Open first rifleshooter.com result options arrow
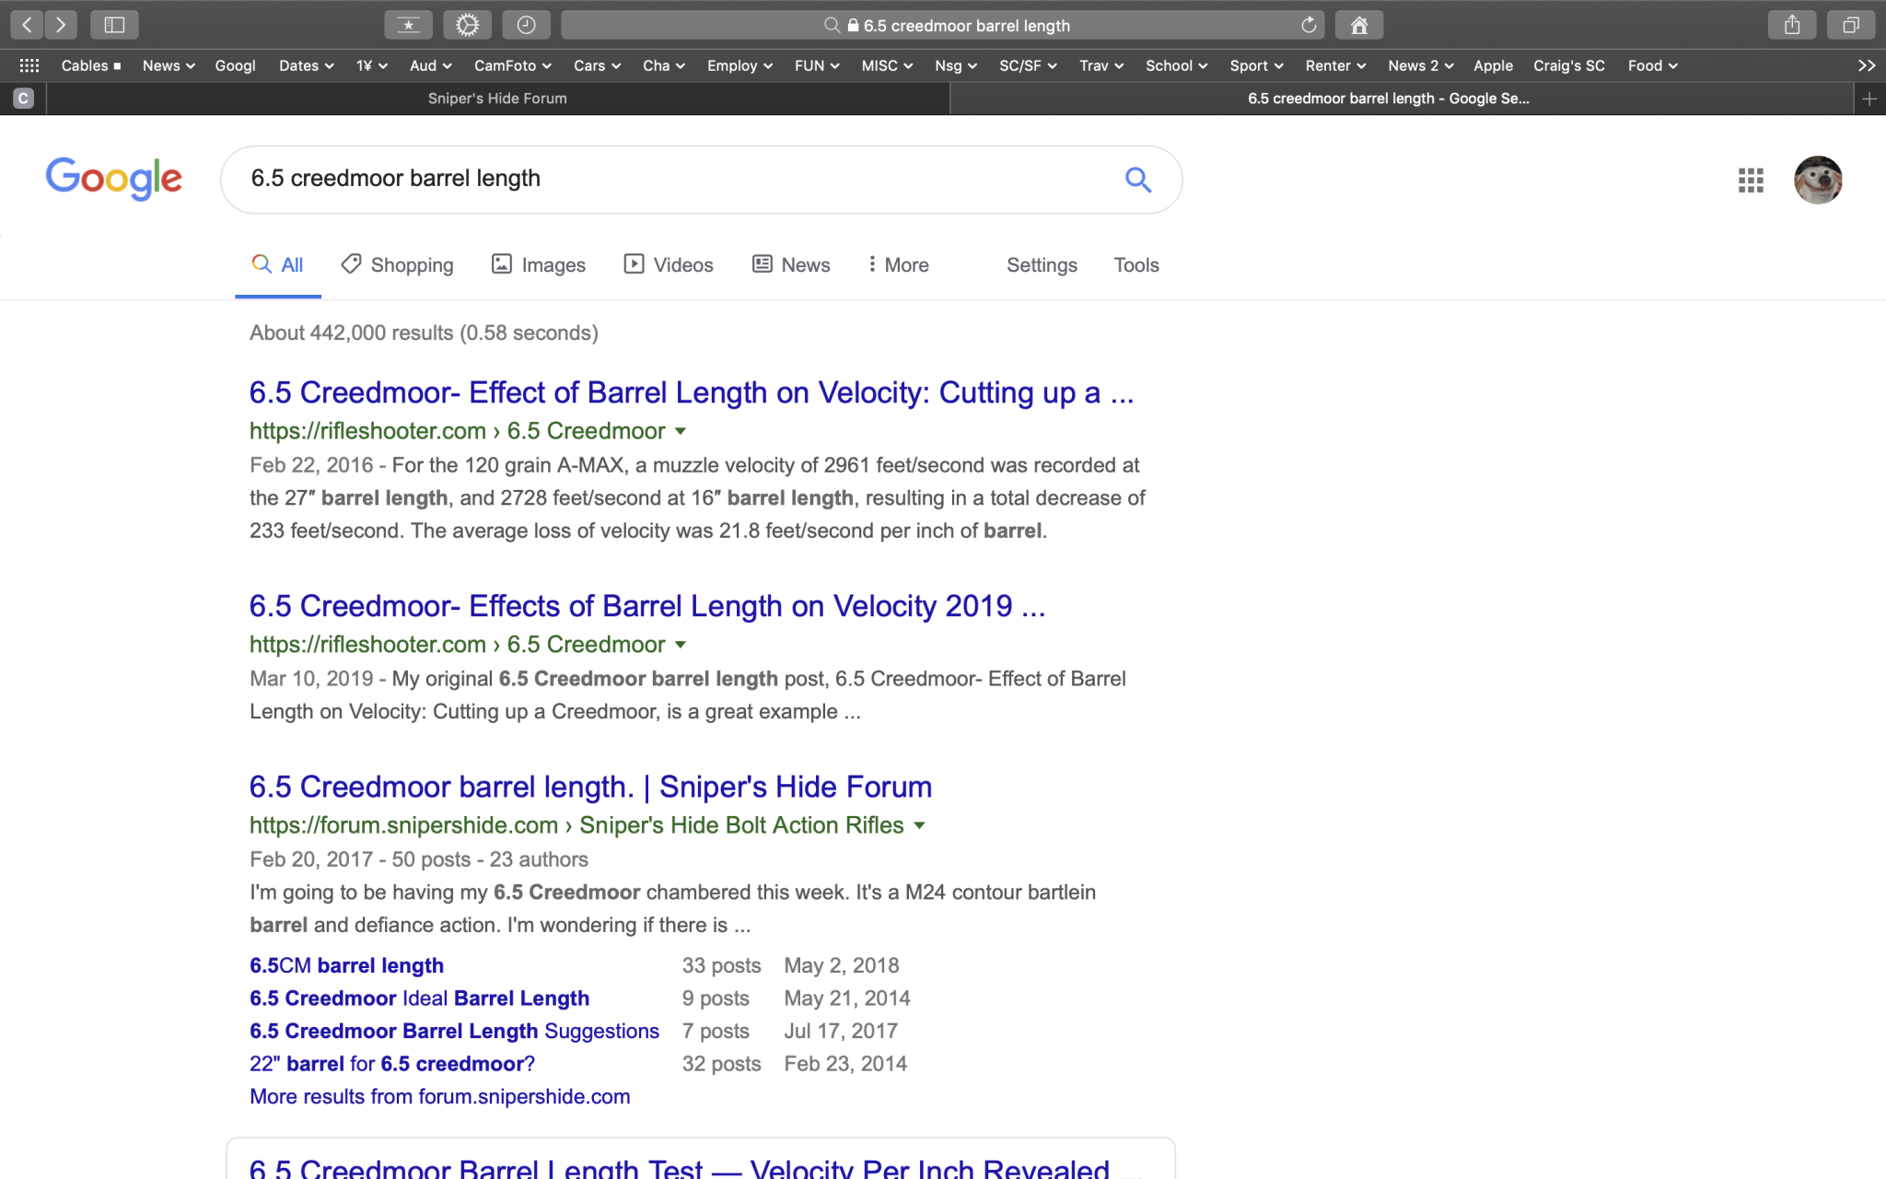 (x=681, y=431)
